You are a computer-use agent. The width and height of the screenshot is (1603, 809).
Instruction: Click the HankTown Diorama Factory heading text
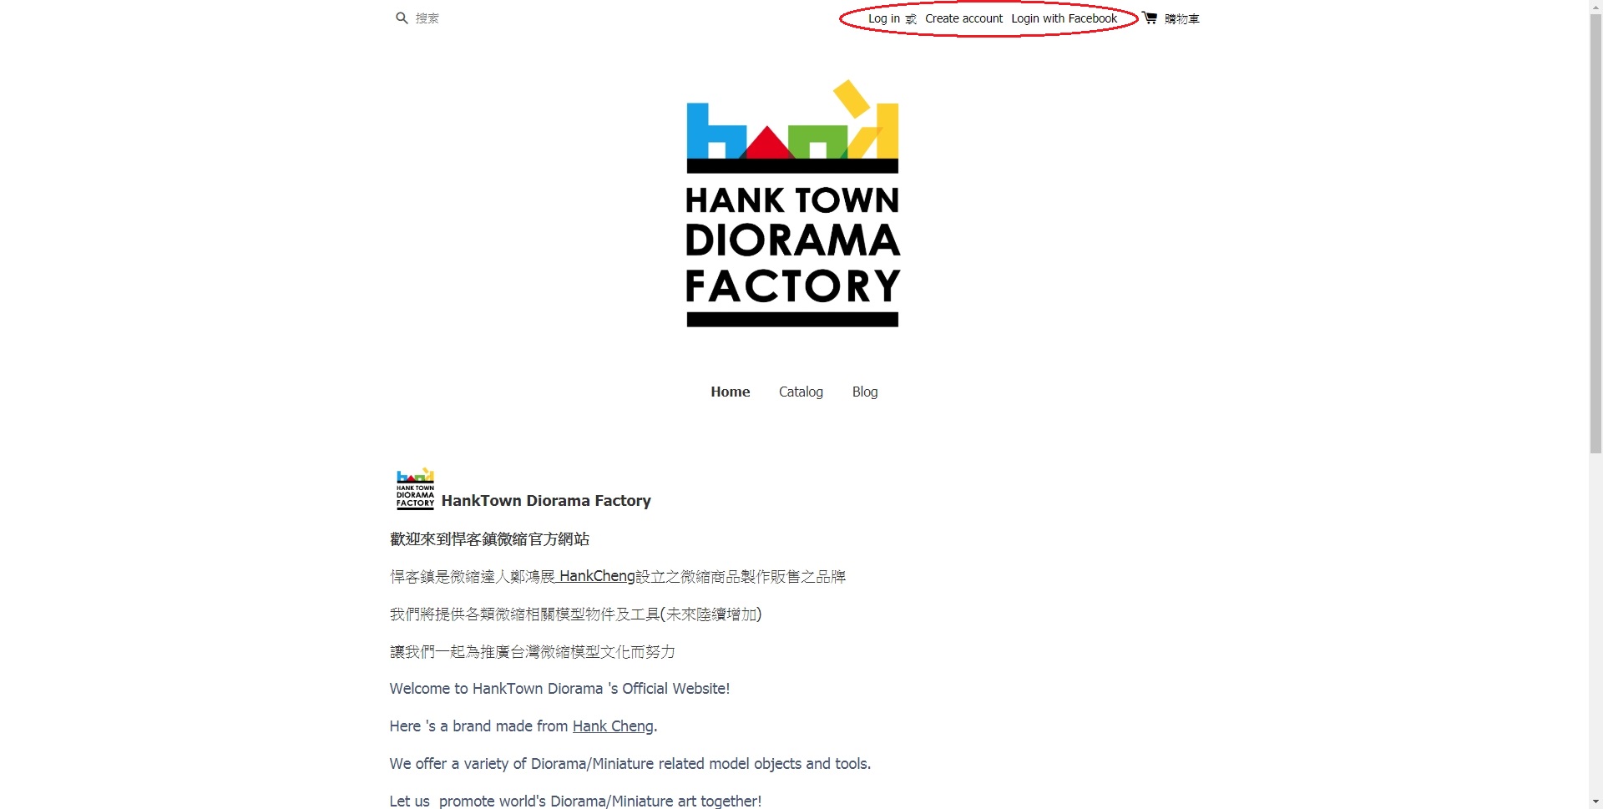(546, 501)
